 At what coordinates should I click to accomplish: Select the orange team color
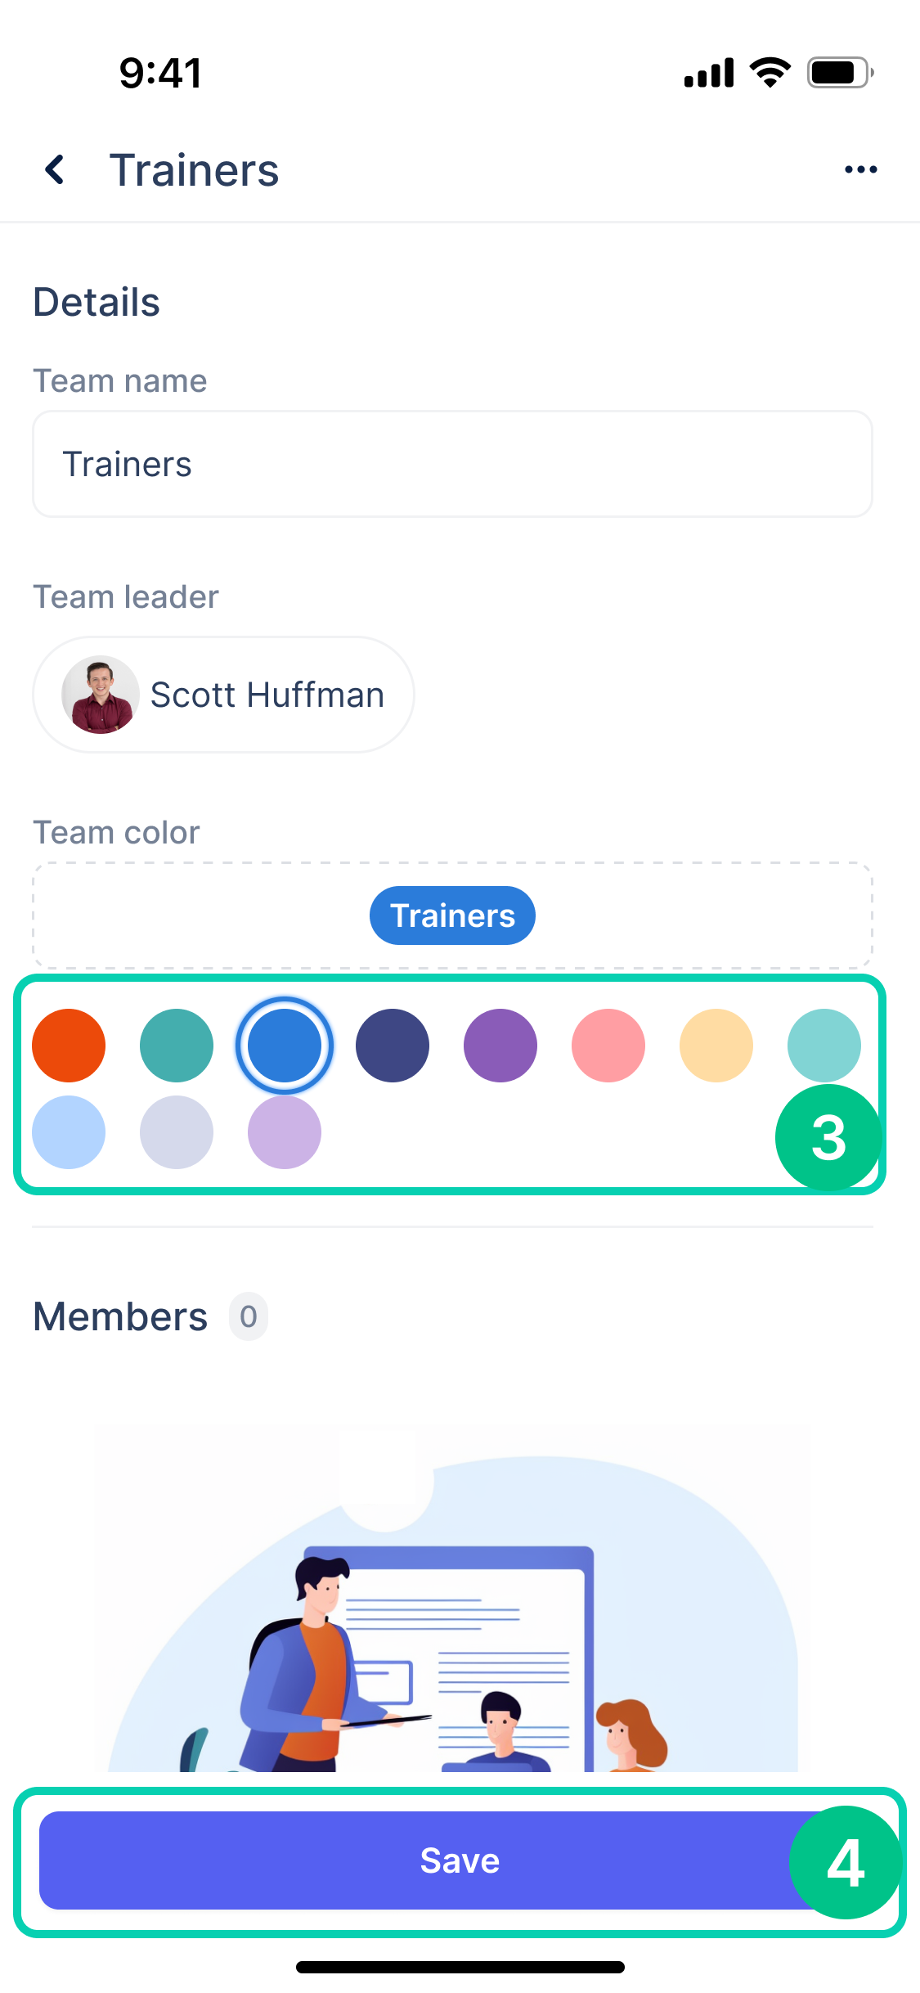pyautogui.click(x=69, y=1045)
